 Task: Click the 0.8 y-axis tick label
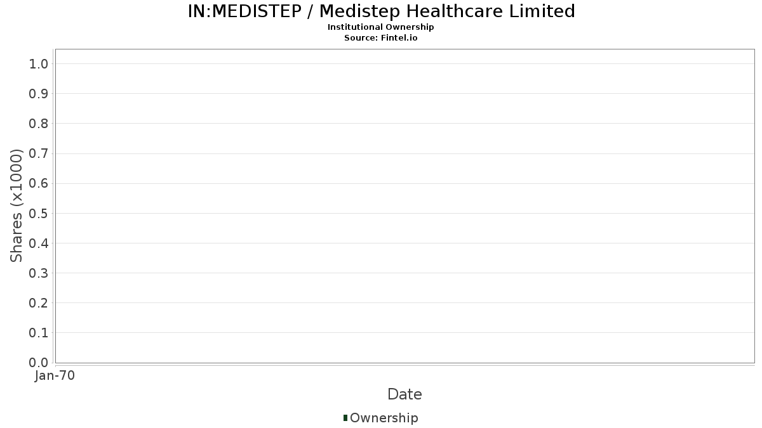click(39, 124)
